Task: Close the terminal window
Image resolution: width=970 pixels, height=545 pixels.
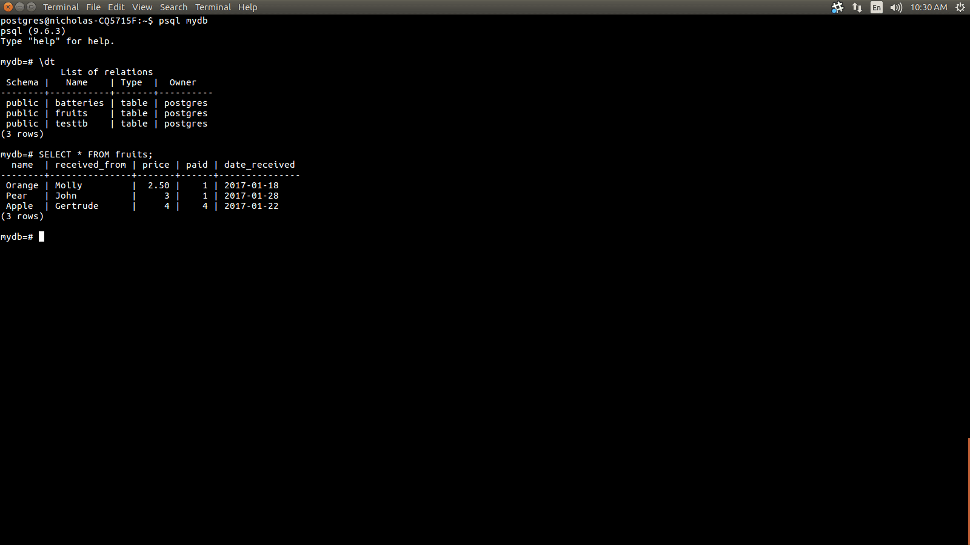Action: [x=8, y=7]
